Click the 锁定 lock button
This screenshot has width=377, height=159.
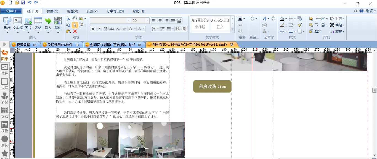pyautogui.click(x=315, y=32)
